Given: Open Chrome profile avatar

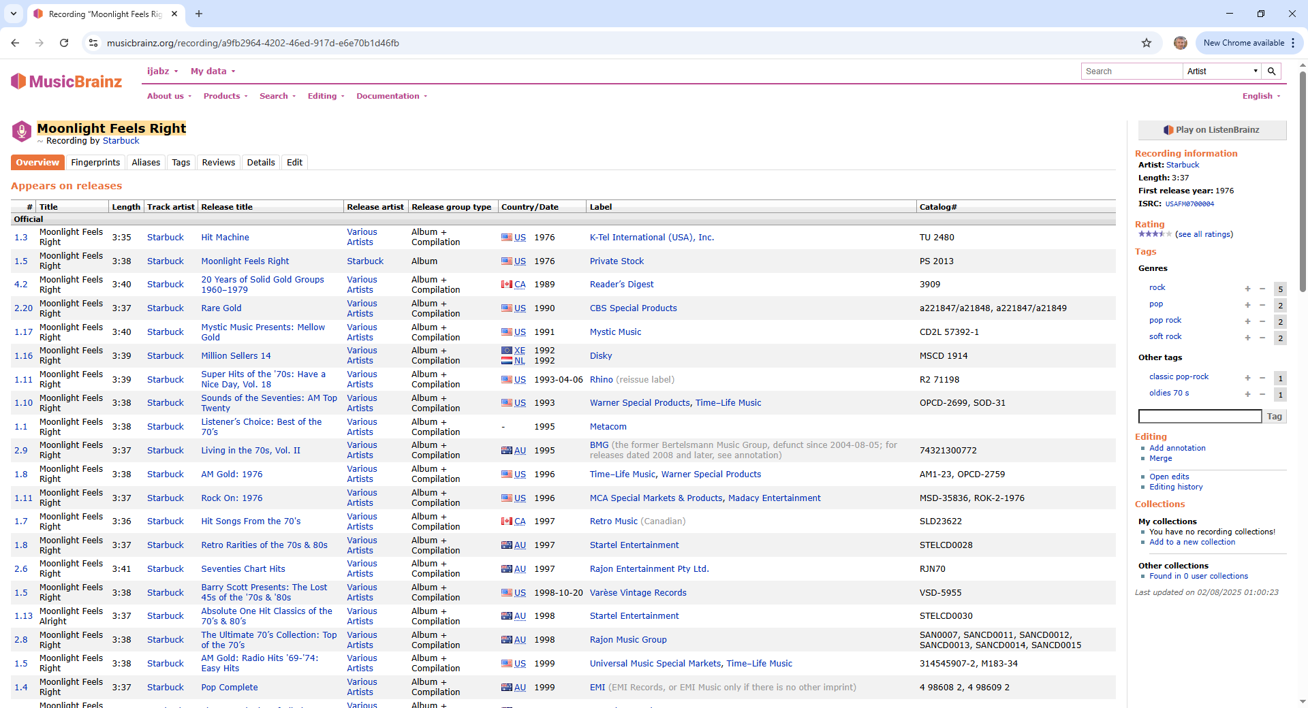Looking at the screenshot, I should [1181, 43].
